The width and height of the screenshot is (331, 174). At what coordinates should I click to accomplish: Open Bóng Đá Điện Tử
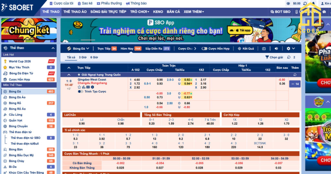click(21, 73)
